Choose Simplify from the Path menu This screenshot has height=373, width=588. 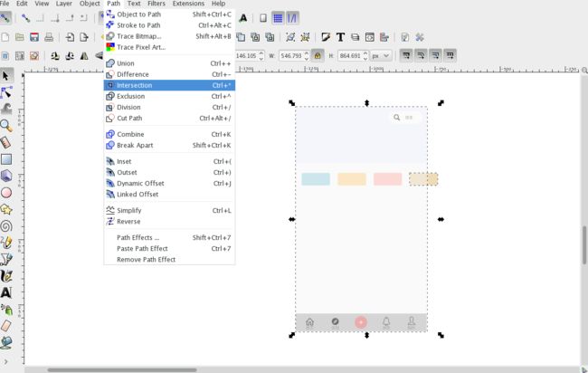click(x=169, y=211)
